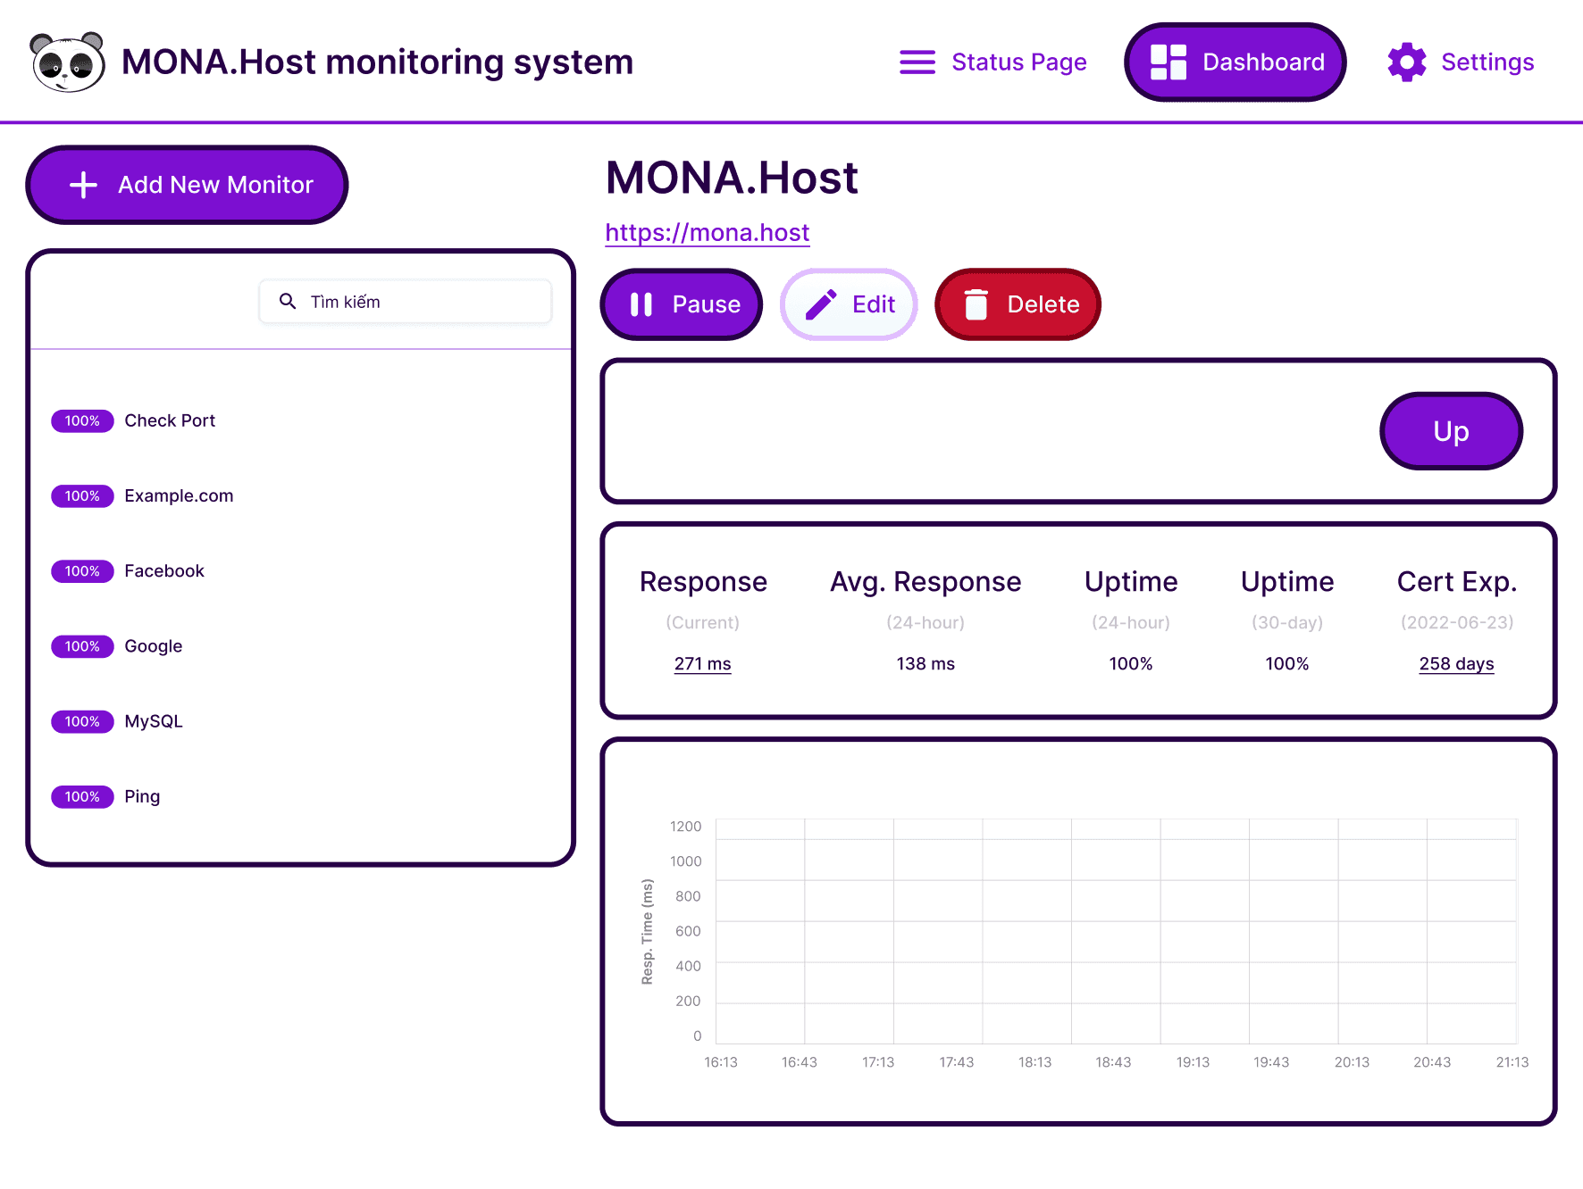Pause the MONA.Host monitor
The image size is (1583, 1189).
682,304
